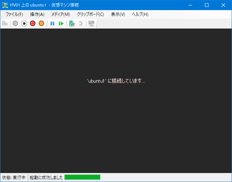This screenshot has height=182, width=232.
Task: Open the 操作(A) menu
Action: 37,14
